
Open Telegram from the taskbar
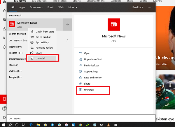pyautogui.click(x=52, y=125)
